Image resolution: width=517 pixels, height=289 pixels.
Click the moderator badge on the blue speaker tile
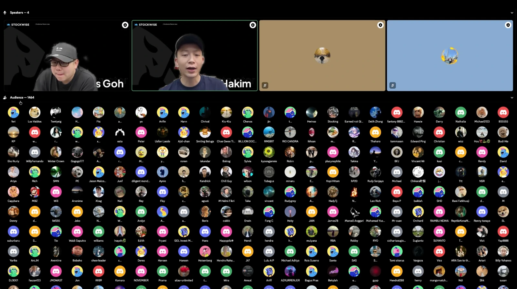[508, 25]
